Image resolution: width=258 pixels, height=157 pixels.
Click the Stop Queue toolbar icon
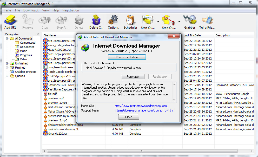pos(168,20)
